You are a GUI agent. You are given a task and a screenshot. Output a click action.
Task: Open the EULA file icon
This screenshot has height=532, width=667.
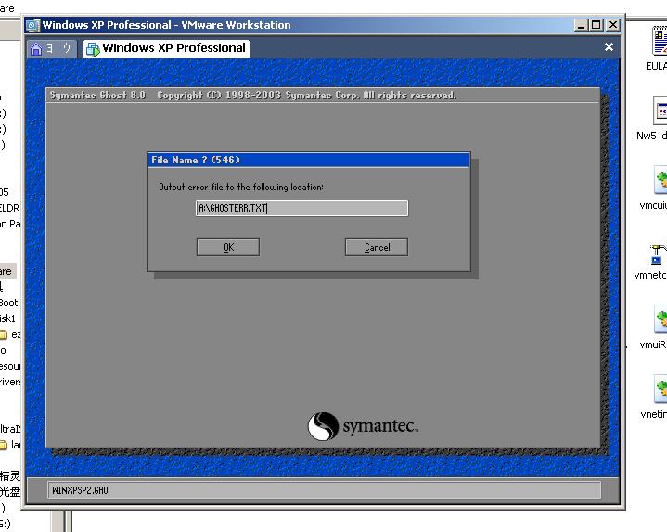[x=659, y=41]
